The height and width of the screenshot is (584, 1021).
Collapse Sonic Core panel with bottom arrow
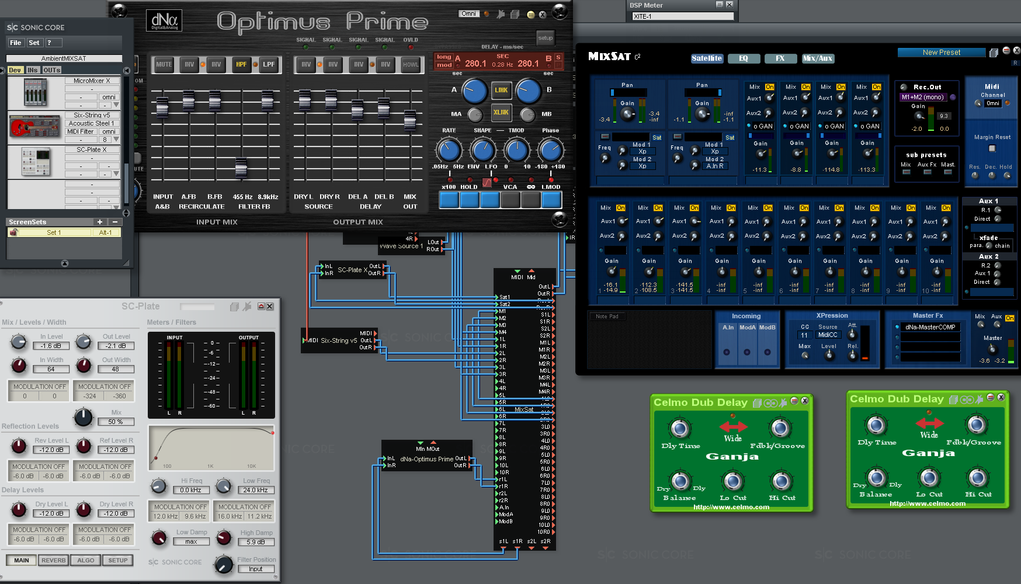pyautogui.click(x=65, y=263)
